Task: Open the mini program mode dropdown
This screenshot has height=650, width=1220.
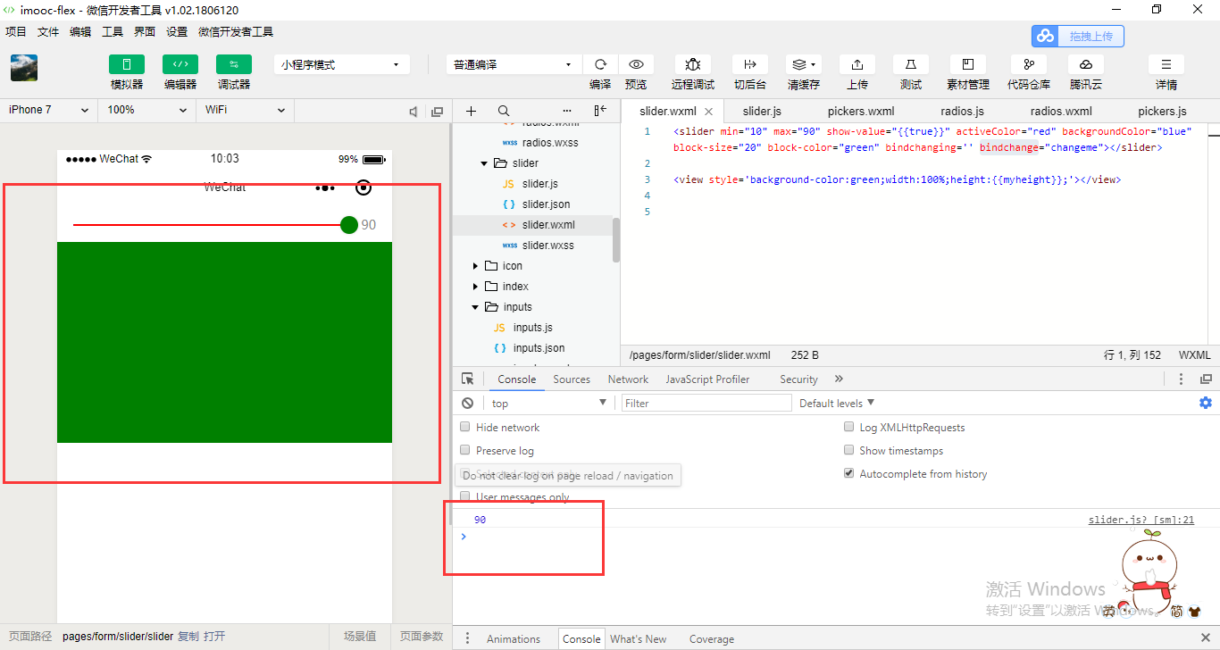Action: pyautogui.click(x=342, y=64)
